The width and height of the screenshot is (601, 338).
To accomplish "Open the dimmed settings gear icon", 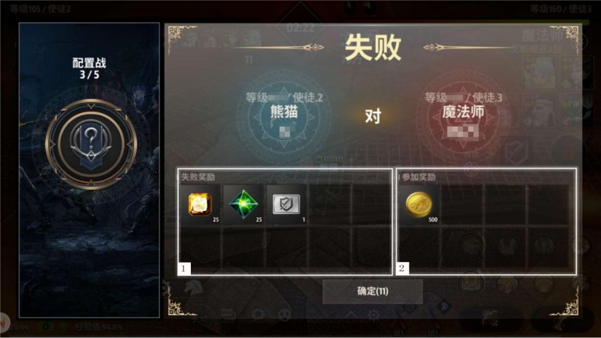I will (373, 315).
